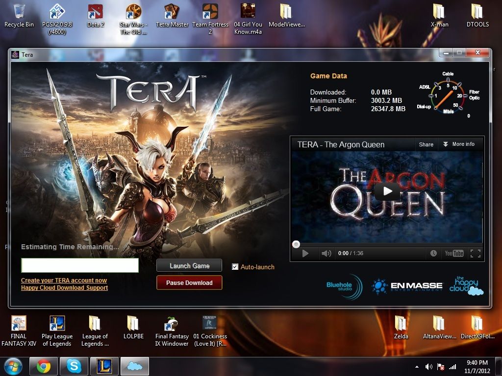Open Google Chrome from the taskbar
502x376 pixels.
(44, 366)
